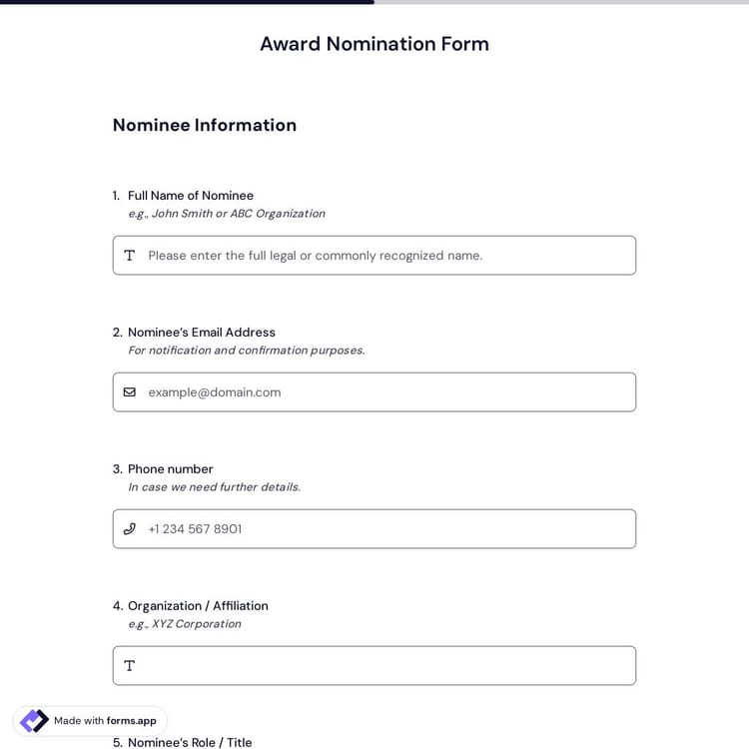Viewport: 749px width, 749px height.
Task: Click the Nominee Information section heading
Action: 205,125
